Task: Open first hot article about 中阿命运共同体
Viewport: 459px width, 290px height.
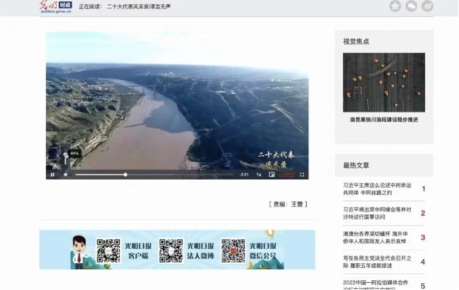Action: point(377,189)
